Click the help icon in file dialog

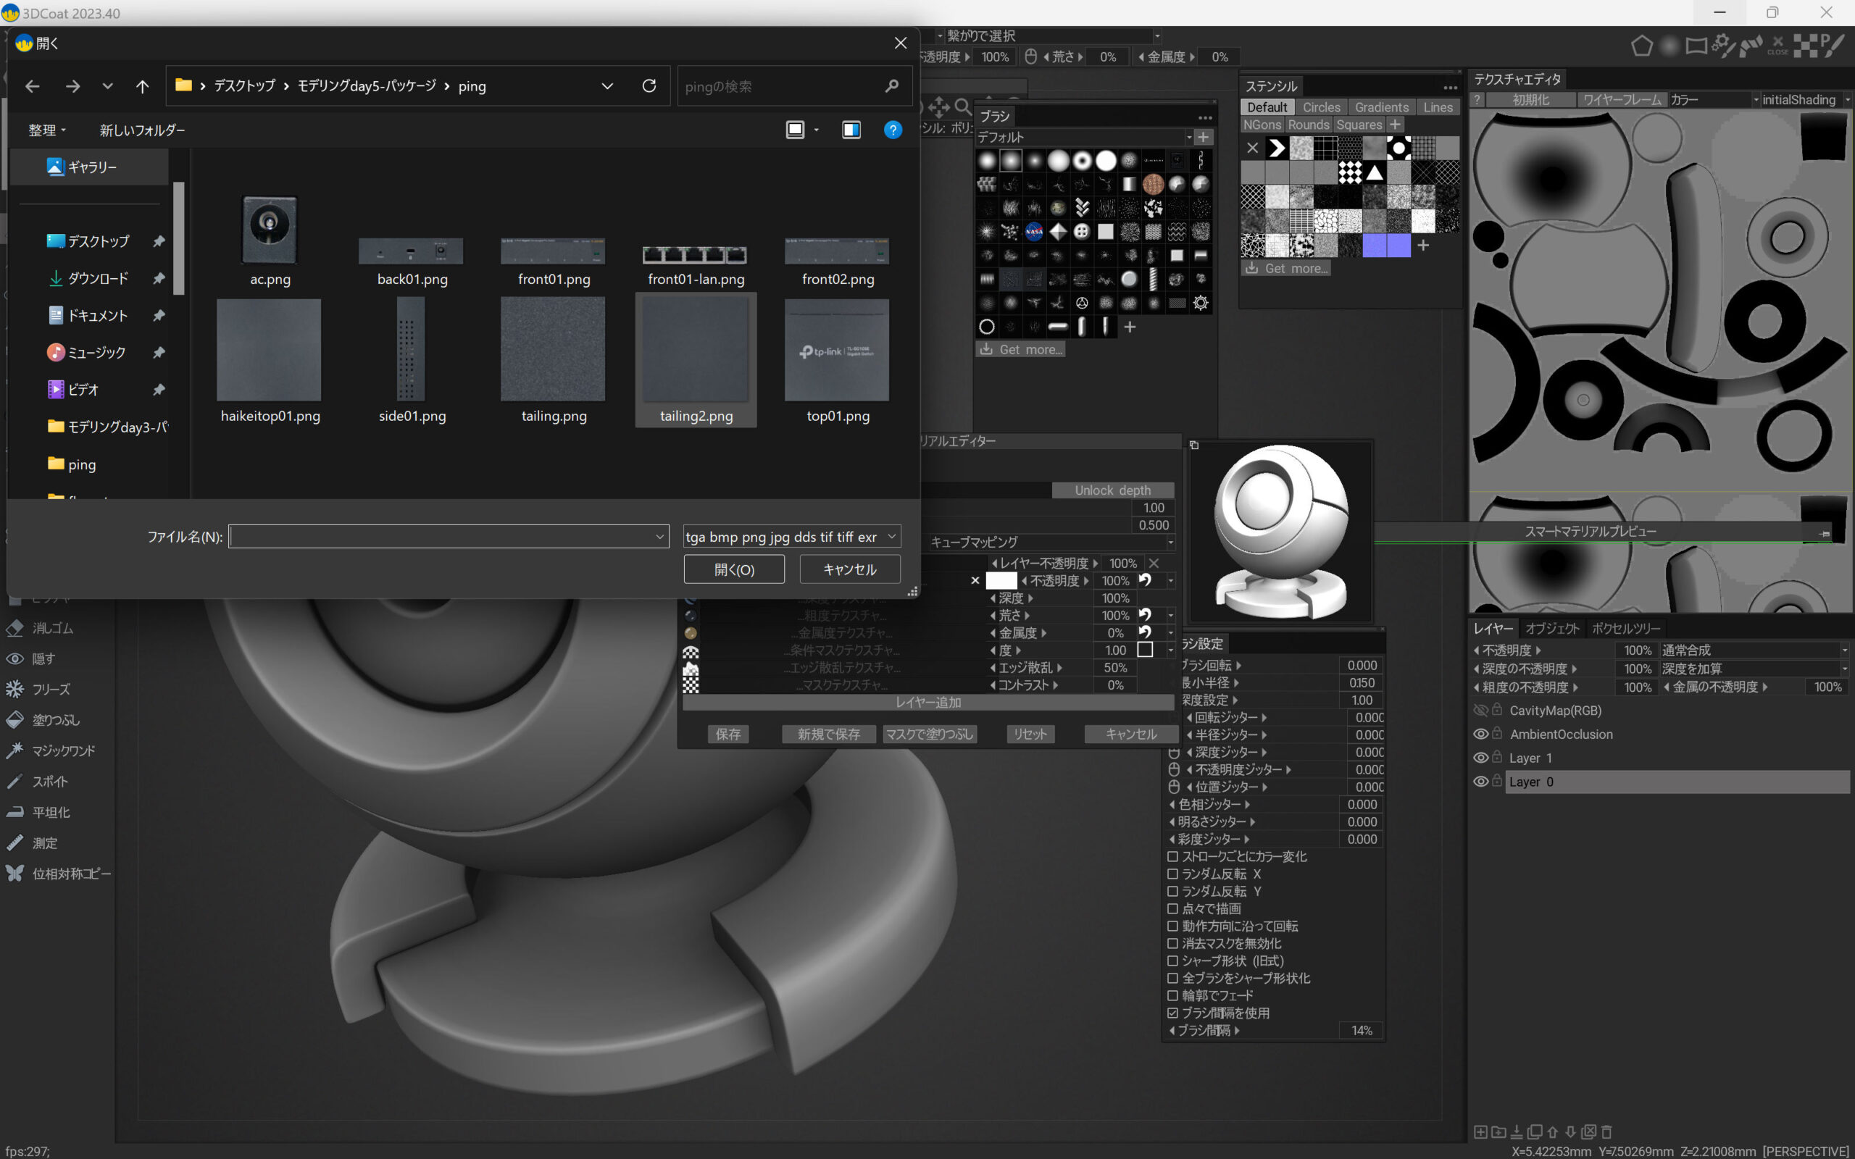click(892, 130)
